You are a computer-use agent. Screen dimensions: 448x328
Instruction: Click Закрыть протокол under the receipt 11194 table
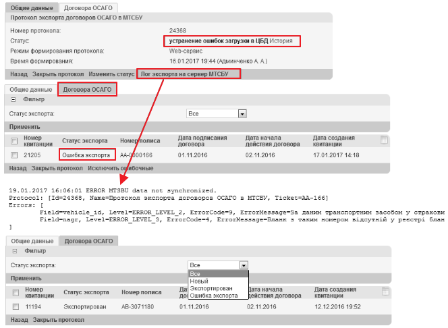(x=58, y=320)
